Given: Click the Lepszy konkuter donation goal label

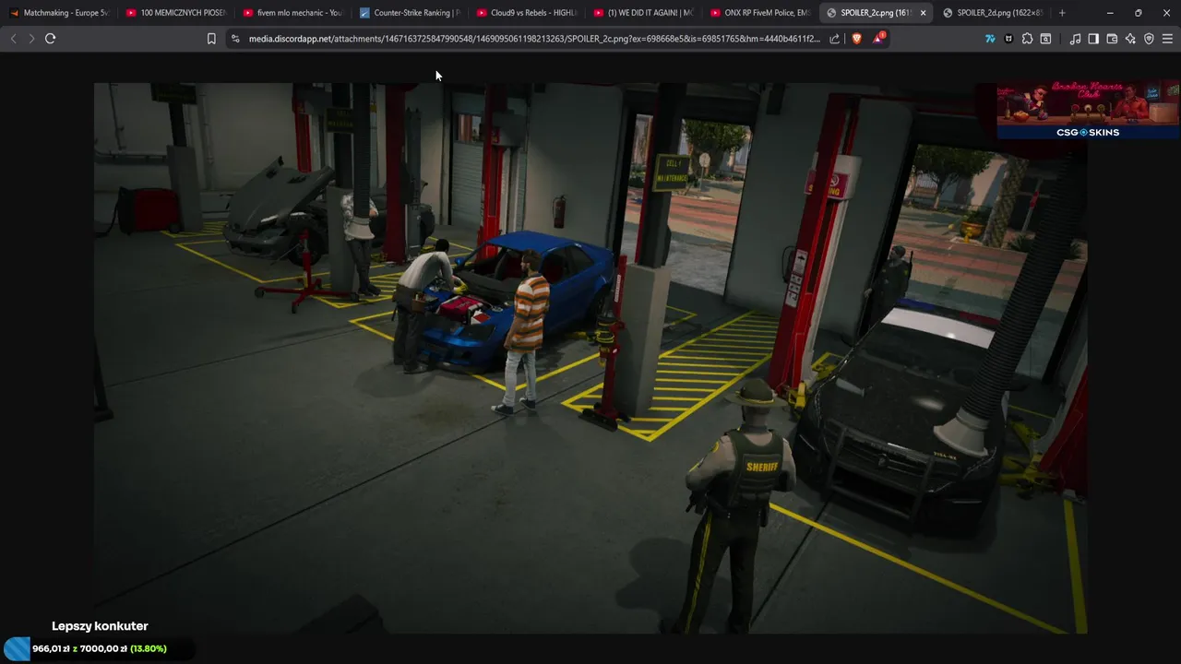Looking at the screenshot, I should point(100,626).
